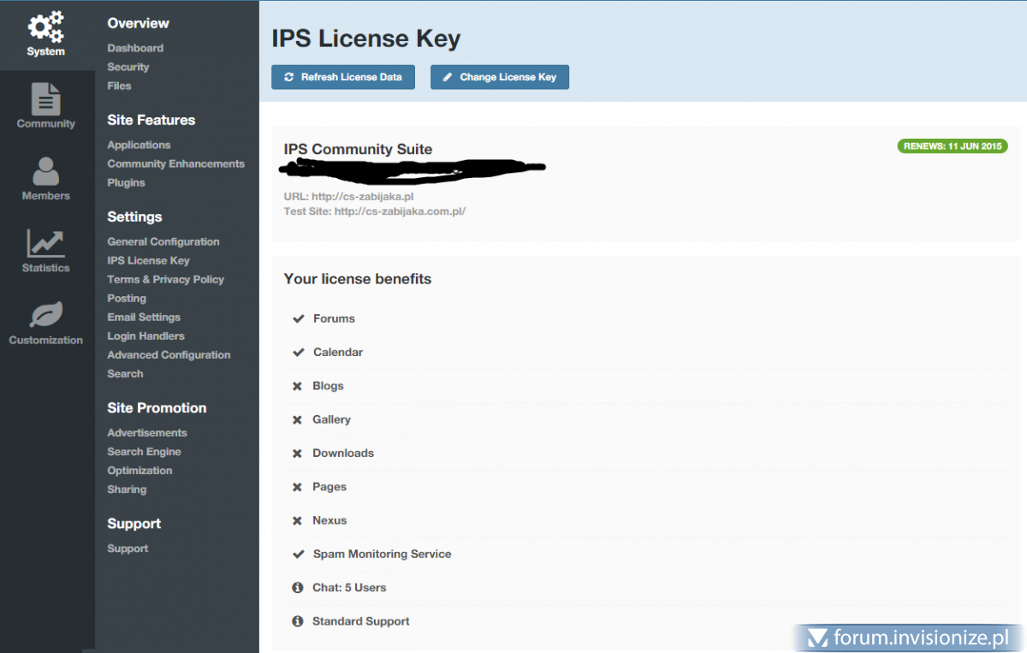The image size is (1027, 653).
Task: Click the info icon beside Standard Support
Action: (x=298, y=621)
